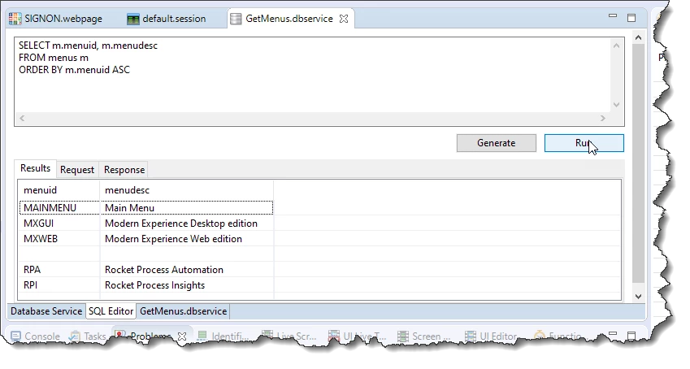Close the GetMenus.dbservice tab
690x369 pixels.
[x=344, y=19]
